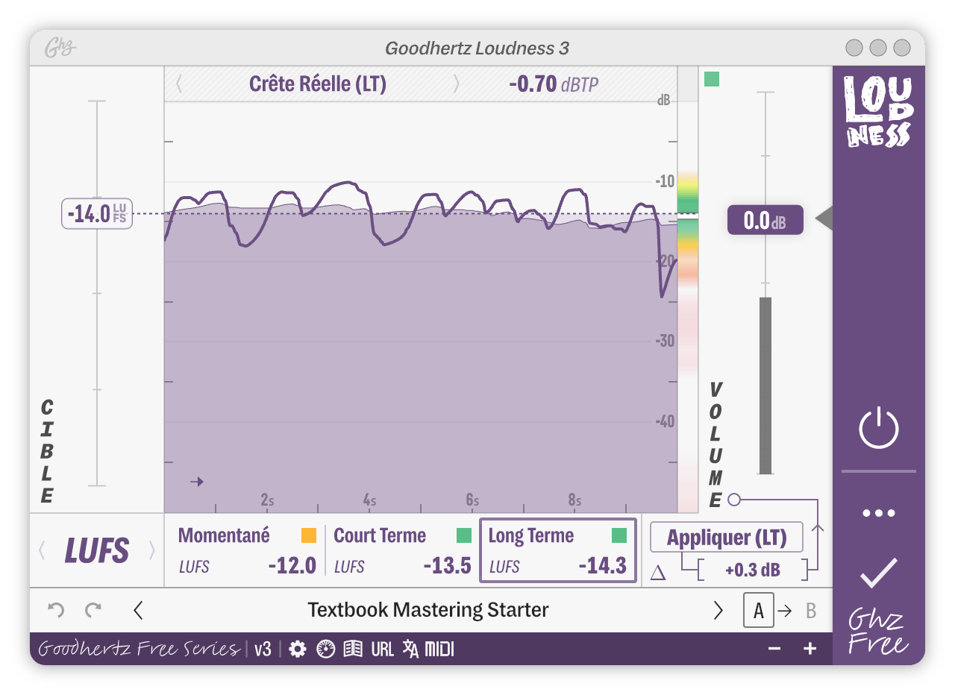Click the URL footer item

[382, 650]
